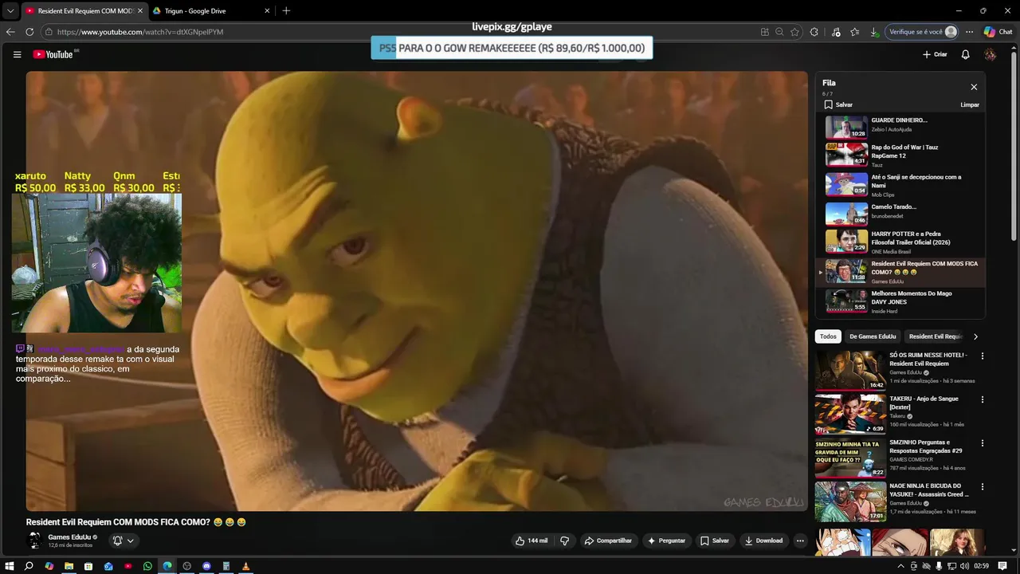Show hidden system tray icons chevron
The height and width of the screenshot is (574, 1020).
(901, 566)
